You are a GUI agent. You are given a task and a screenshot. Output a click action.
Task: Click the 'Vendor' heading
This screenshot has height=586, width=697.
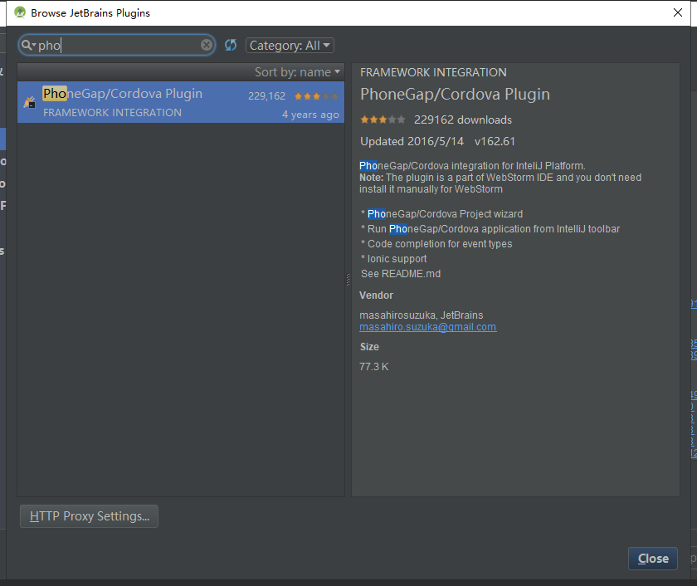[x=376, y=295]
